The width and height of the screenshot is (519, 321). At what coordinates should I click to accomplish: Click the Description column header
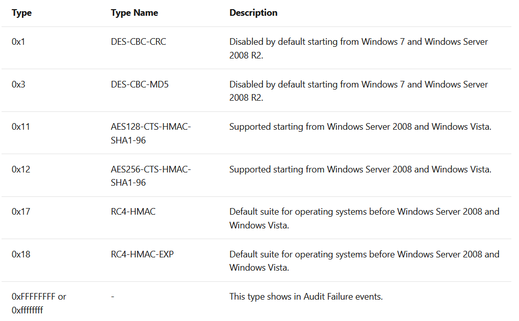click(253, 13)
